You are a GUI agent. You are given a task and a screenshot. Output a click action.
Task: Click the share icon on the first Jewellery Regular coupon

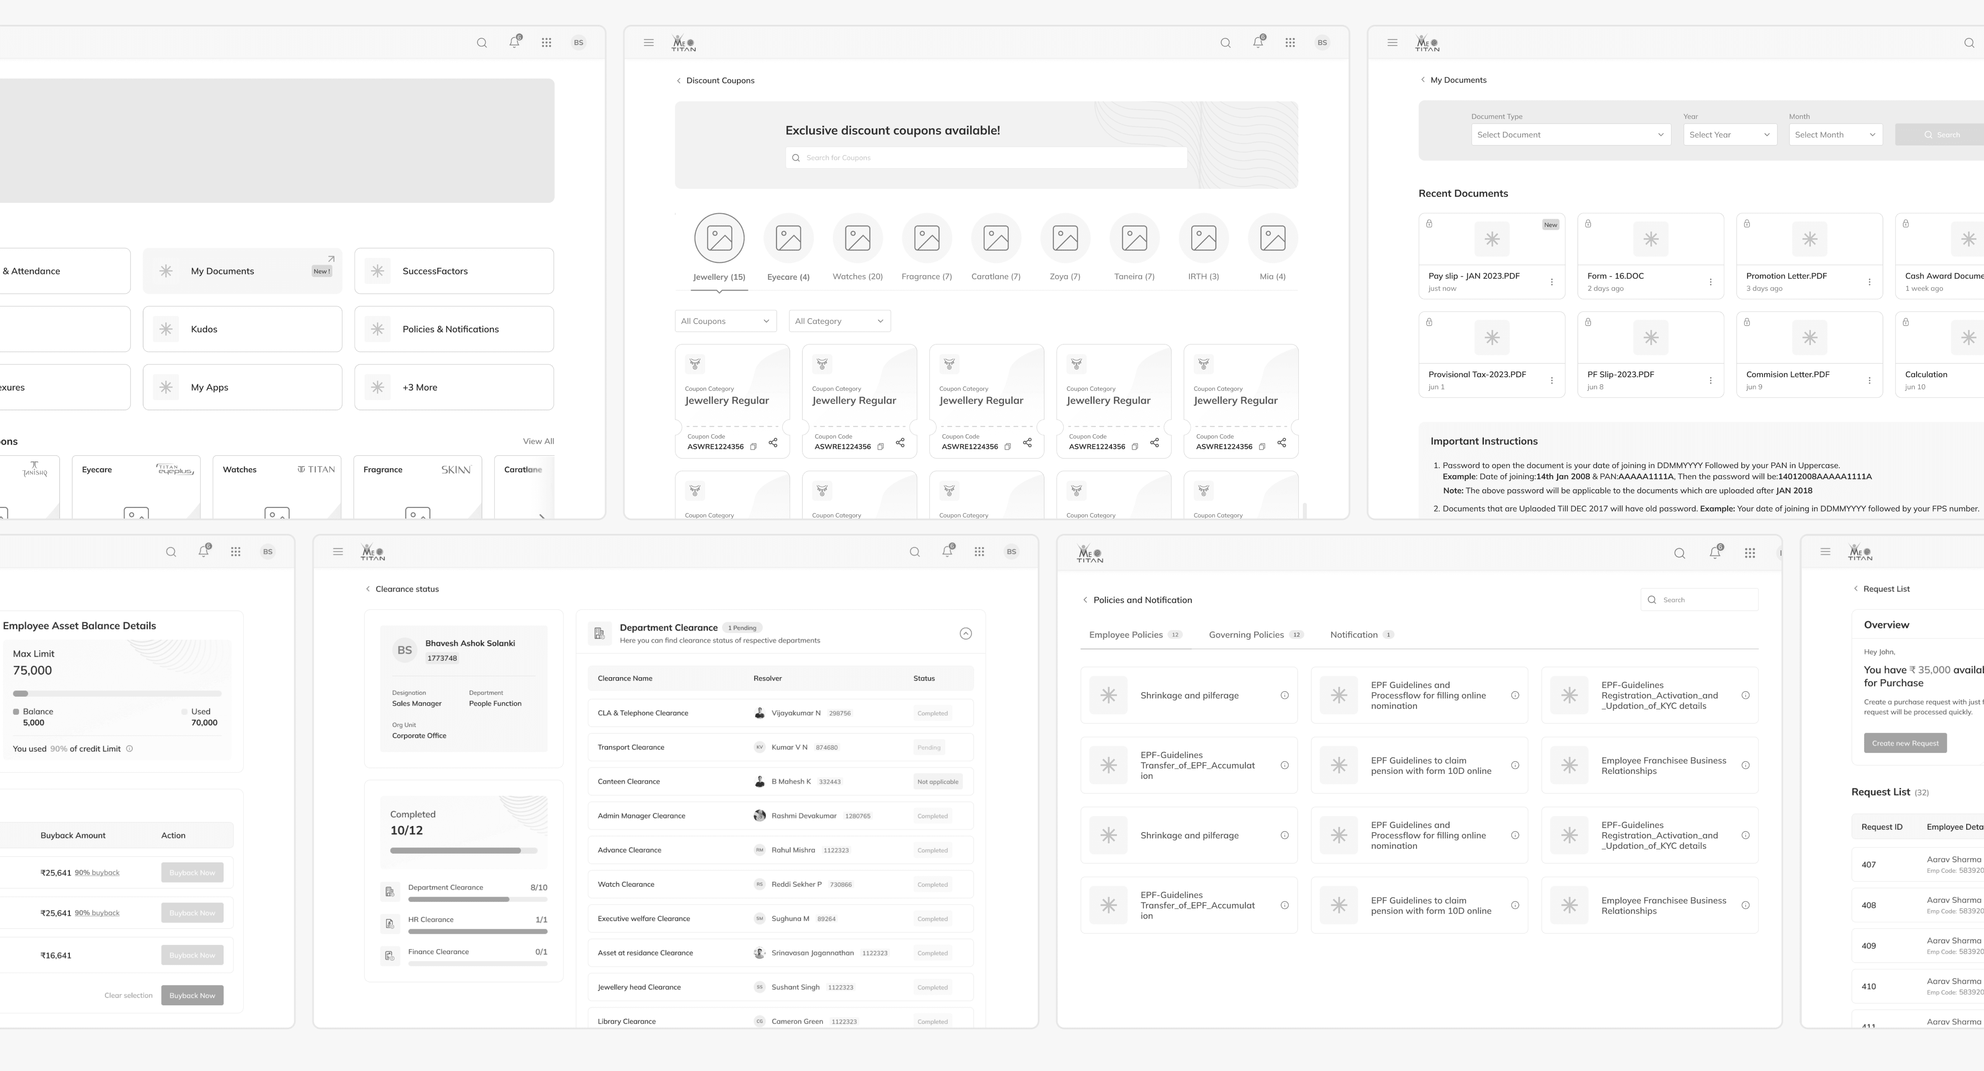[x=773, y=443]
